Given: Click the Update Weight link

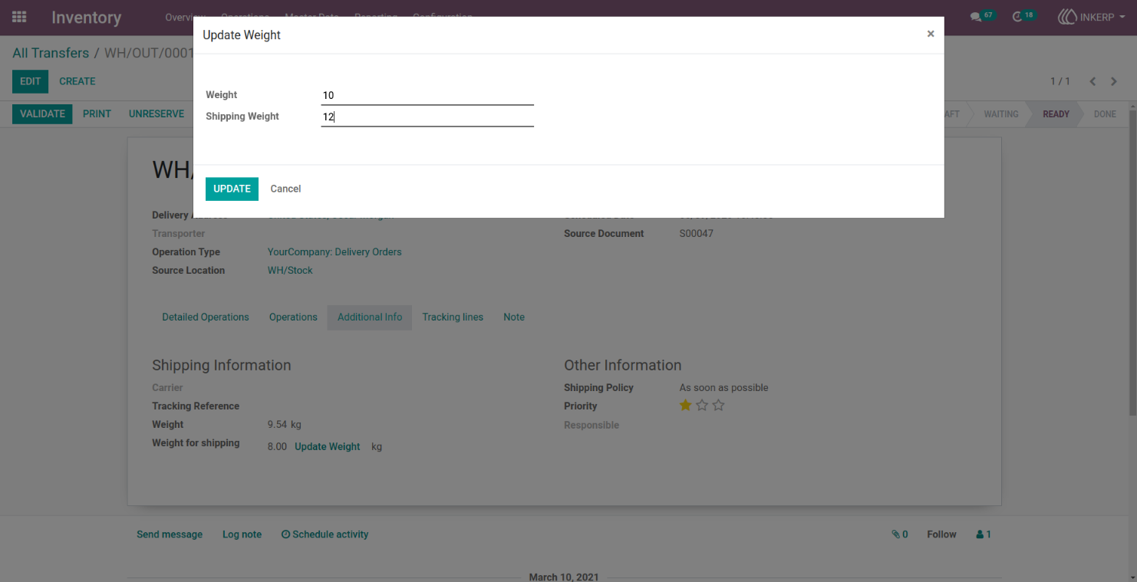Looking at the screenshot, I should (328, 447).
